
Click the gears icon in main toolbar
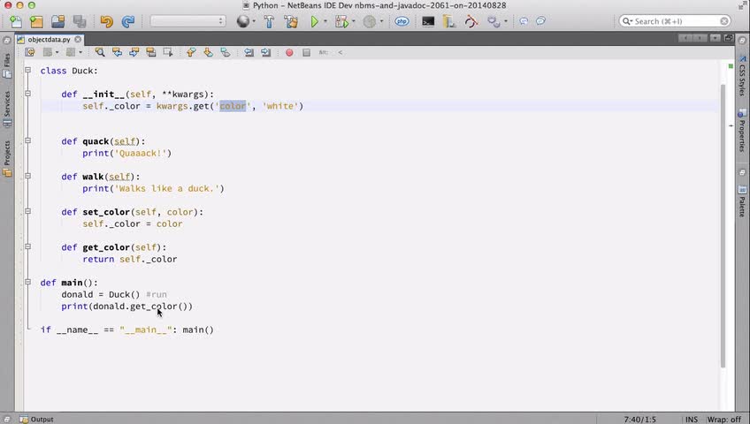[494, 21]
